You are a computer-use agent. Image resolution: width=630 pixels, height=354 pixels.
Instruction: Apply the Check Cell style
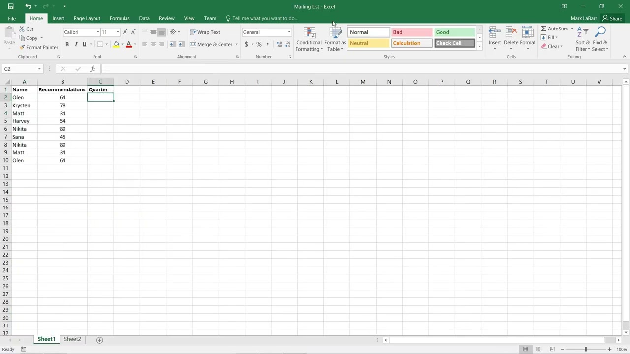point(455,43)
